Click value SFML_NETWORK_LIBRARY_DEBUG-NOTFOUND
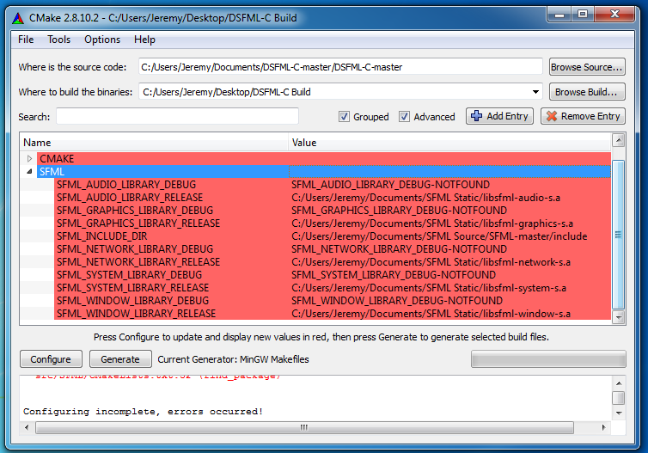The image size is (648, 453). (400, 248)
